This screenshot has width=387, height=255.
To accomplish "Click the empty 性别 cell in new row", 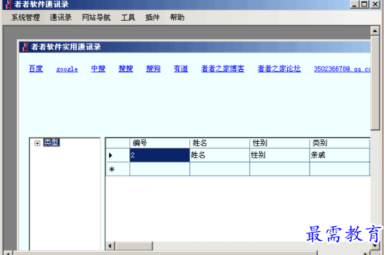I will (279, 169).
